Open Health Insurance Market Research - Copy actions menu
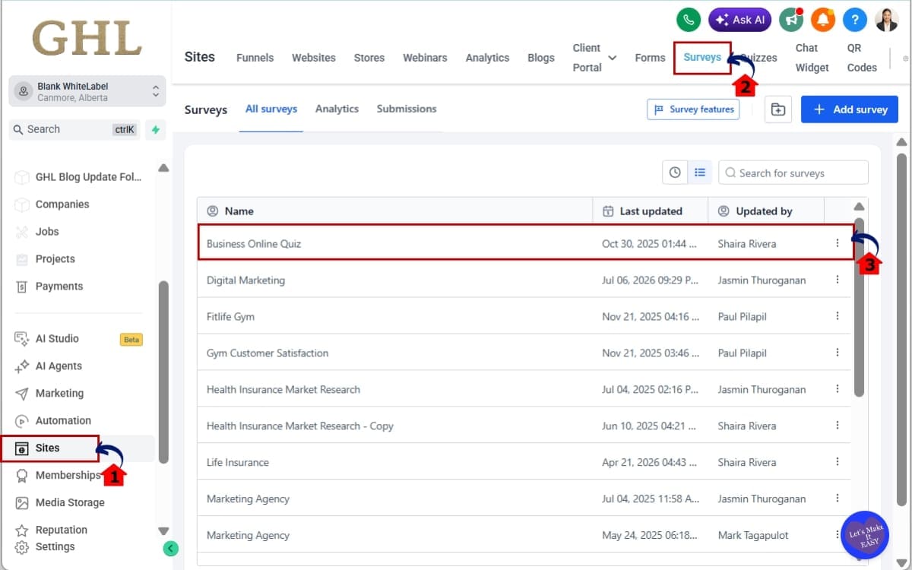 838,426
